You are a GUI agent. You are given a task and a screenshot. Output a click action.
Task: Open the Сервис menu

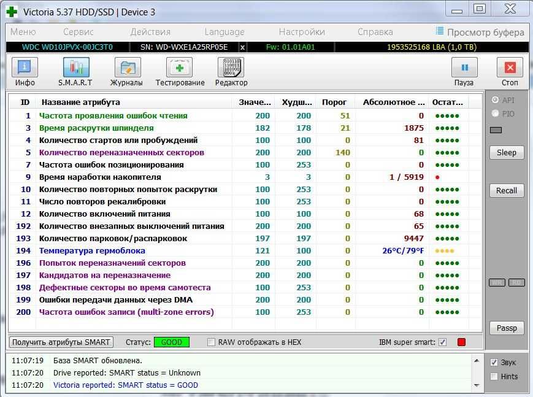tap(78, 32)
